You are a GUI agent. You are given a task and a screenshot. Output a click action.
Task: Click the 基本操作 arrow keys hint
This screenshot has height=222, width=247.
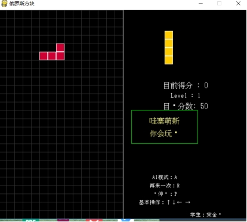[x=165, y=202]
